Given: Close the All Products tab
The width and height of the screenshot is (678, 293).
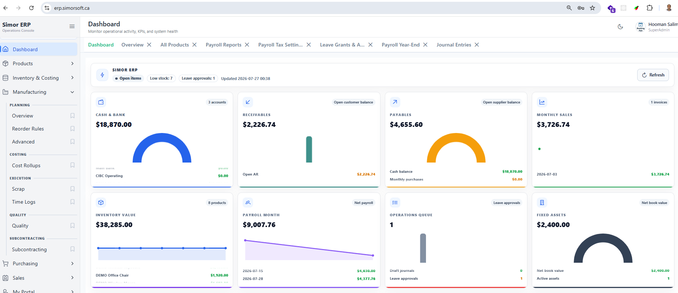Looking at the screenshot, I should (x=194, y=45).
